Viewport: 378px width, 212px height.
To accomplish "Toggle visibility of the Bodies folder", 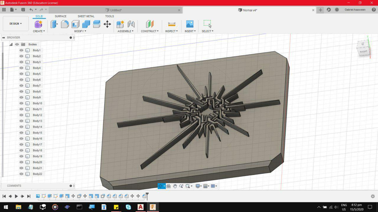I will tap(17, 44).
